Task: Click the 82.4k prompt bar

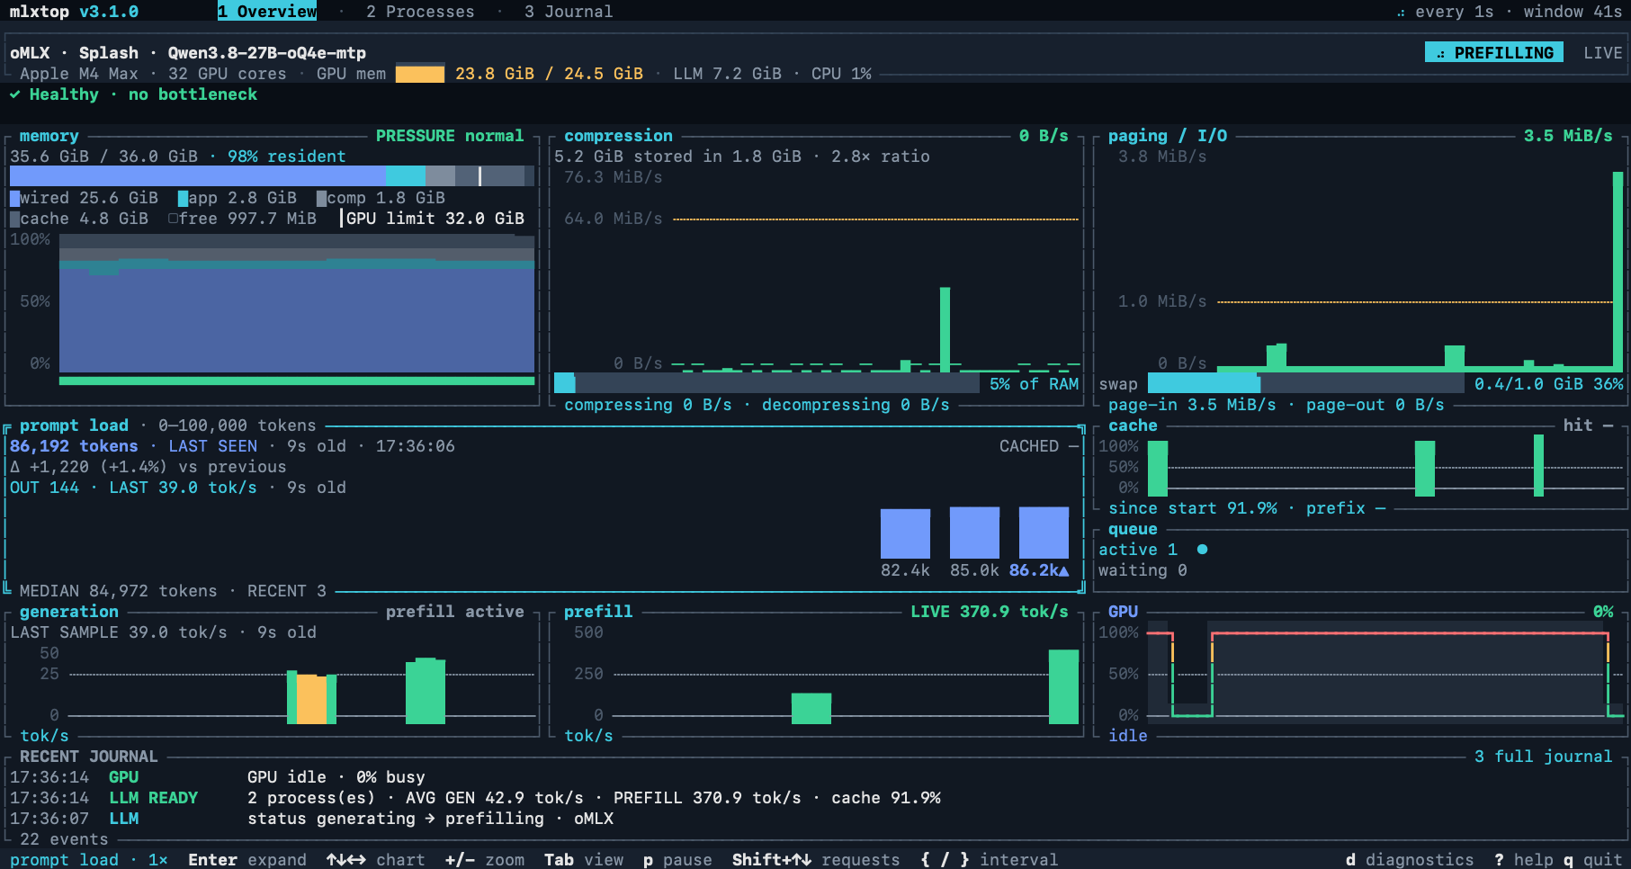Action: tap(905, 533)
